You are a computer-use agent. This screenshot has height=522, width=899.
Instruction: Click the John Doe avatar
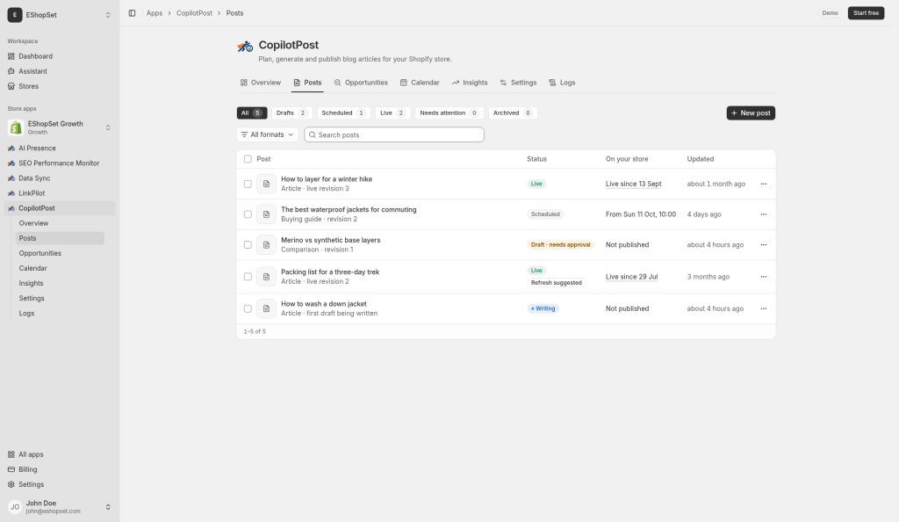(x=15, y=507)
